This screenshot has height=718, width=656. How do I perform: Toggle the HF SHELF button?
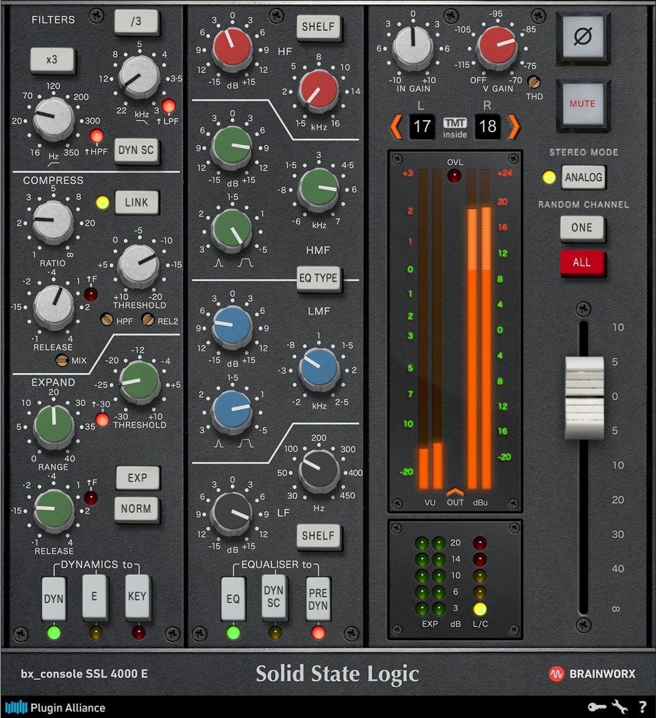(318, 27)
